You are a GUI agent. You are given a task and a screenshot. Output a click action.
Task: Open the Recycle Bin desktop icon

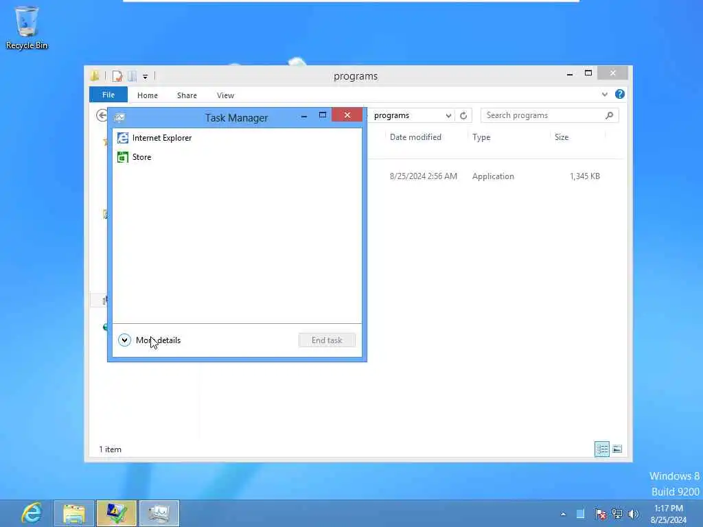27,27
